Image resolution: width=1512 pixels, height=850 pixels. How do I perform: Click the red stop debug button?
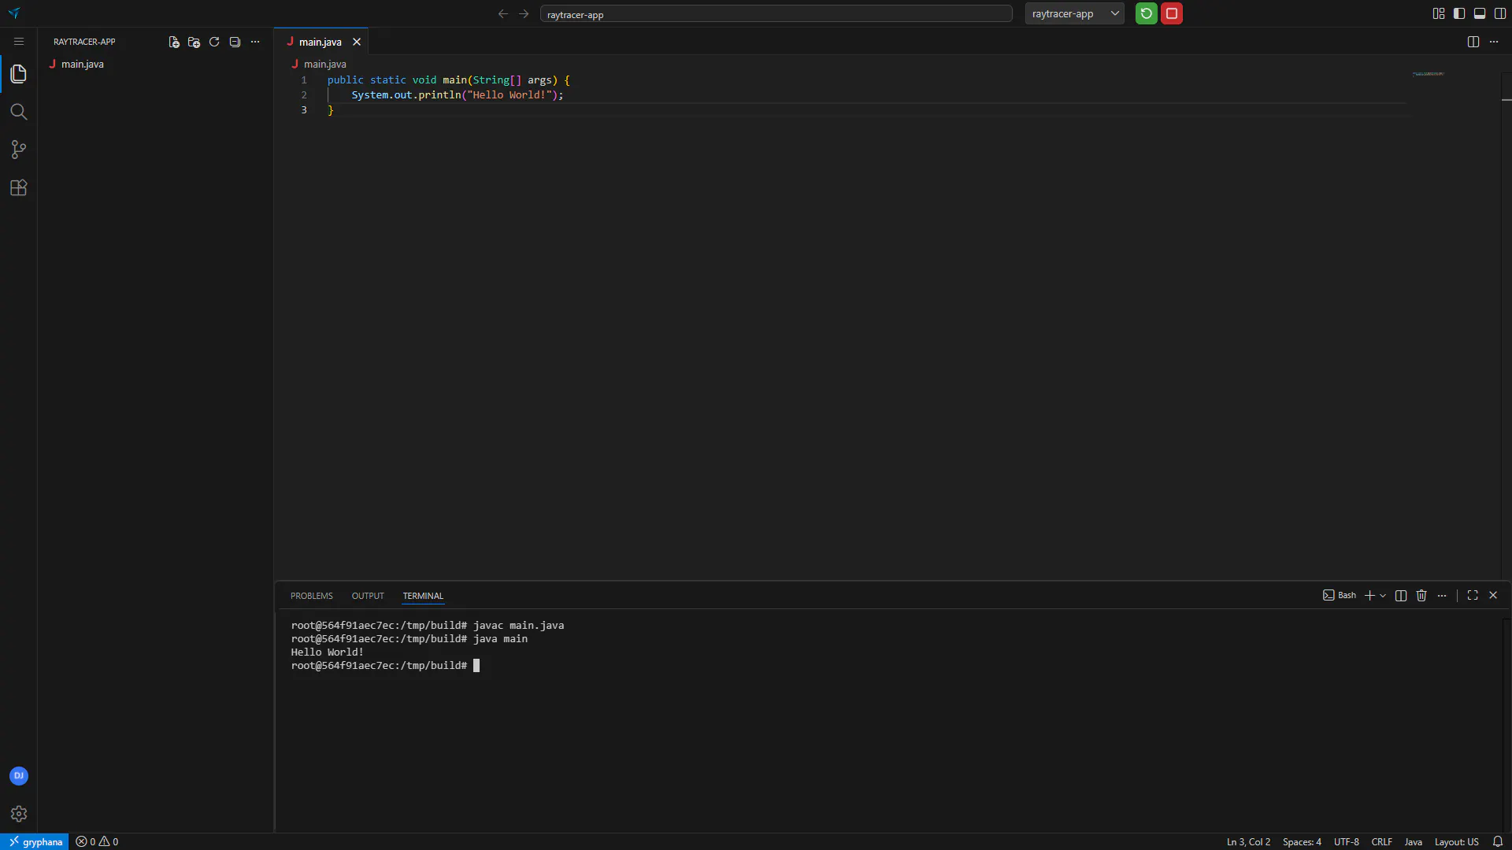click(x=1172, y=13)
